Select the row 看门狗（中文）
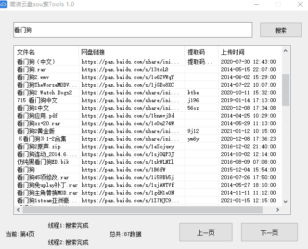 coord(148,62)
